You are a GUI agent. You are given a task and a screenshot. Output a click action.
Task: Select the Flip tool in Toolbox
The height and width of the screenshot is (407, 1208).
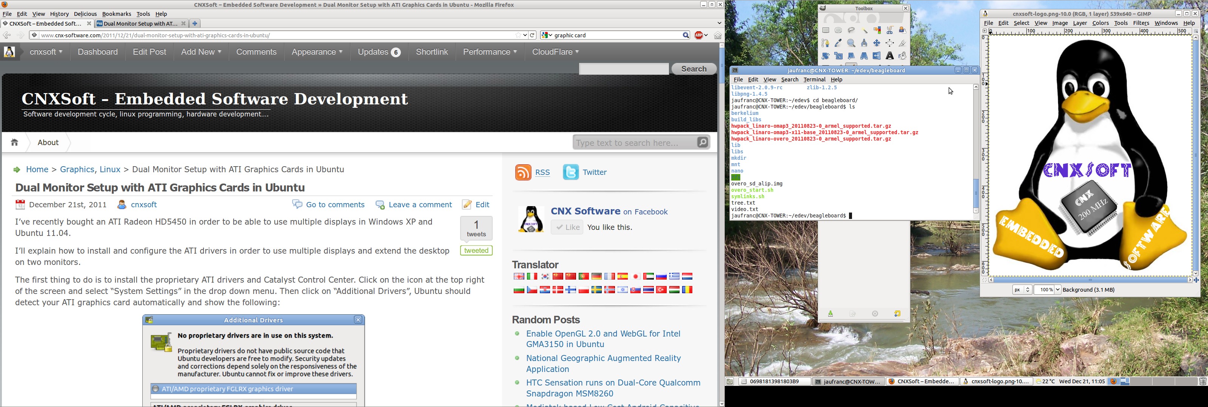877,56
